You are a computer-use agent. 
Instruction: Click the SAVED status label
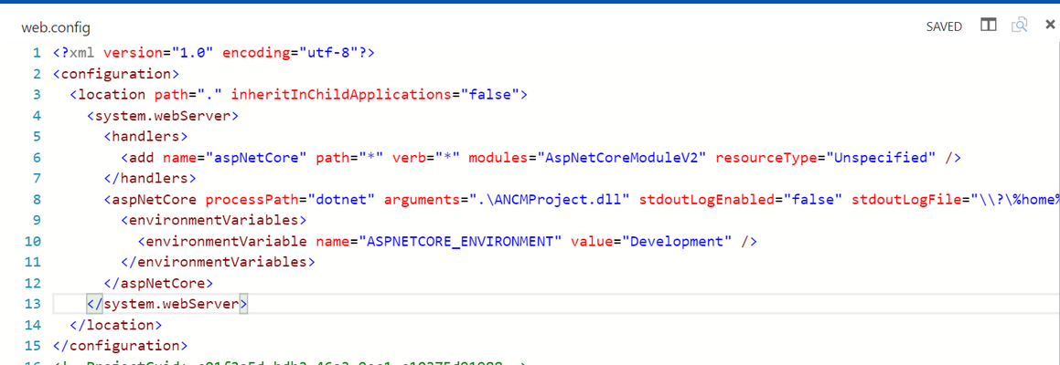[944, 26]
